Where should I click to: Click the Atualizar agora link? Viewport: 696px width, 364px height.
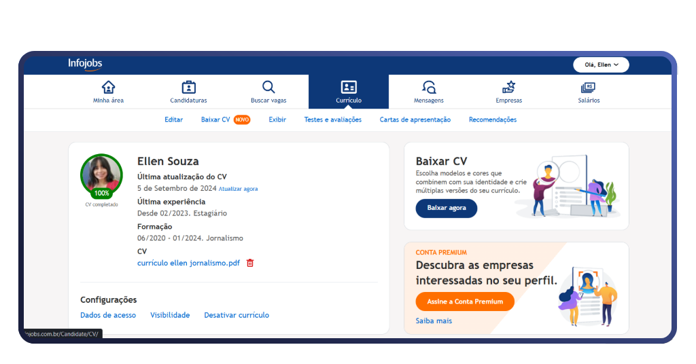click(x=238, y=189)
